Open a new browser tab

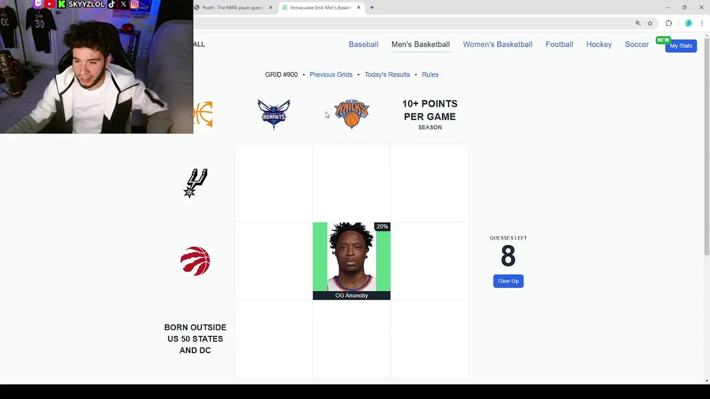[372, 8]
